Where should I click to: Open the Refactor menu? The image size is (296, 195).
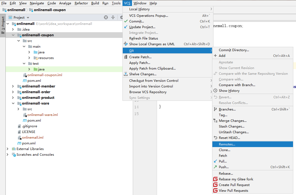[81, 3]
